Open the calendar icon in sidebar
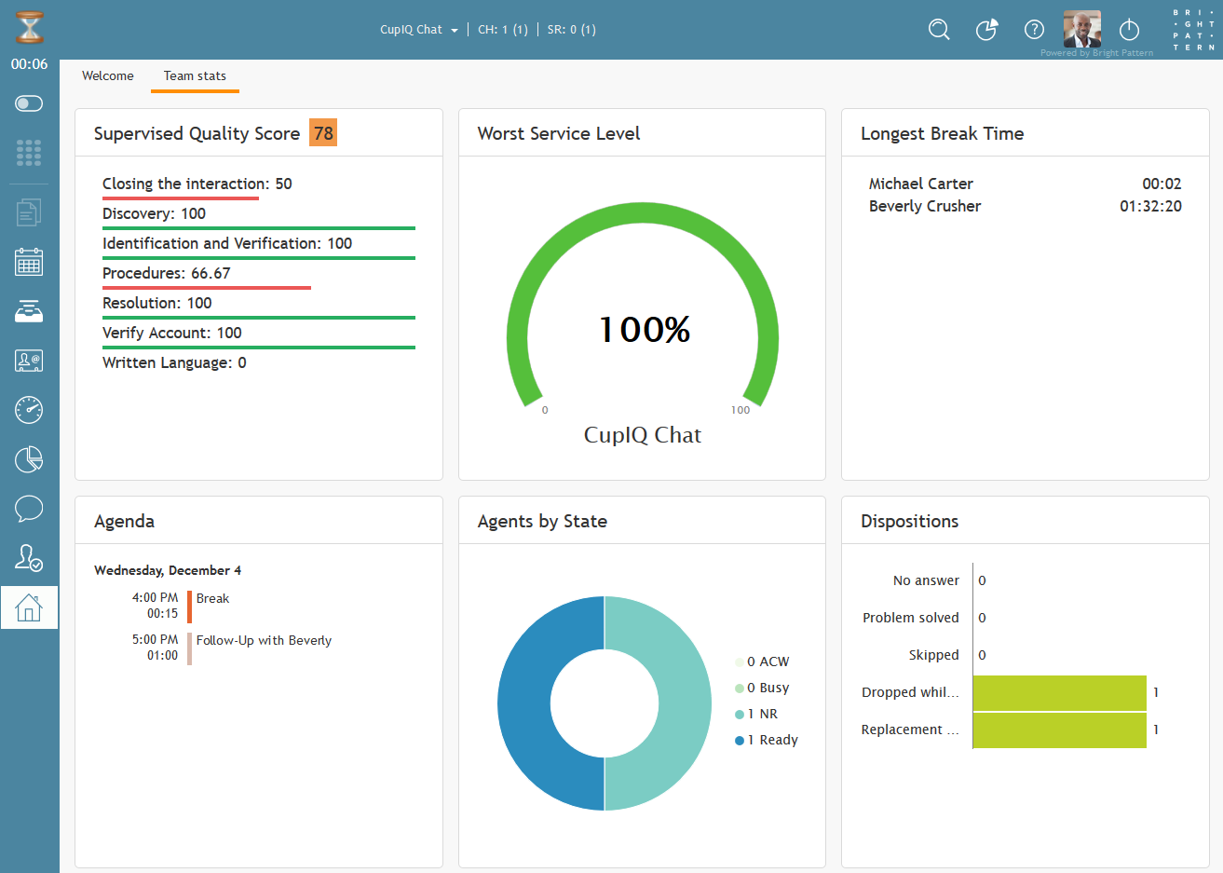This screenshot has width=1223, height=873. tap(29, 262)
